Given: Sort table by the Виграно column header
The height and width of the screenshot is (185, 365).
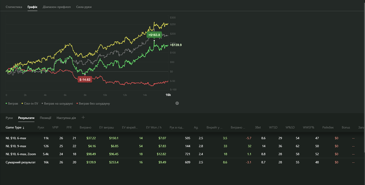Looking at the screenshot, I should pos(85,128).
